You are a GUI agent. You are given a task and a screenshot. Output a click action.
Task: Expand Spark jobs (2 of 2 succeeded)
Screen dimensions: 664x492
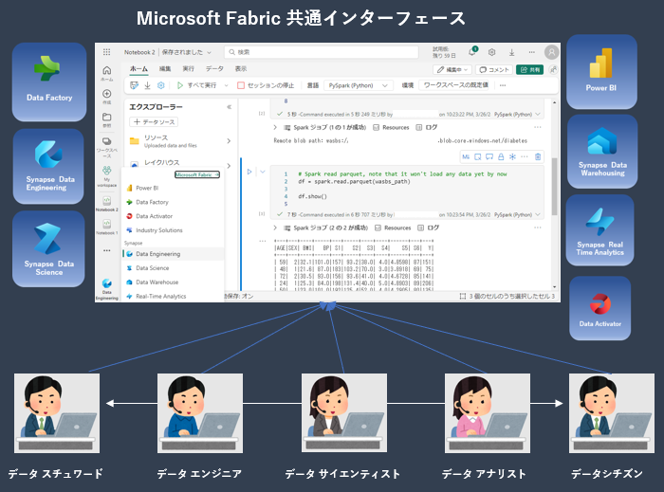275,228
